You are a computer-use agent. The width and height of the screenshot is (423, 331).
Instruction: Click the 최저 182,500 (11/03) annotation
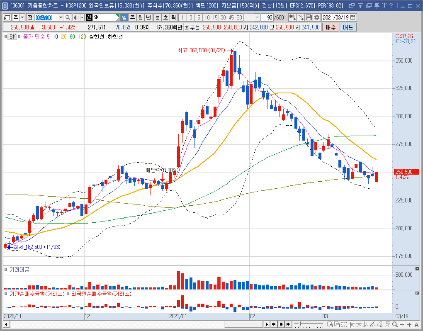tap(37, 247)
